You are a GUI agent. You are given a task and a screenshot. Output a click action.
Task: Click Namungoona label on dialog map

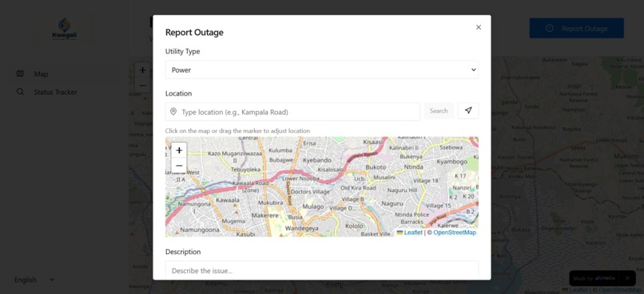200,230
